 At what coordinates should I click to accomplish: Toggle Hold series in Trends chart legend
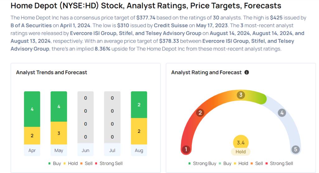(71, 163)
